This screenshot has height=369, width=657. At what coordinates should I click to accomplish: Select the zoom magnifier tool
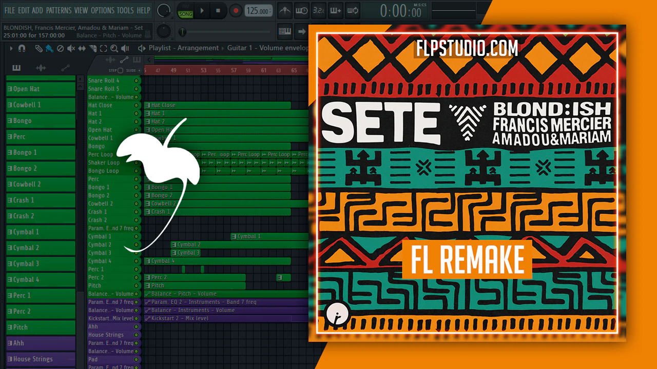113,48
